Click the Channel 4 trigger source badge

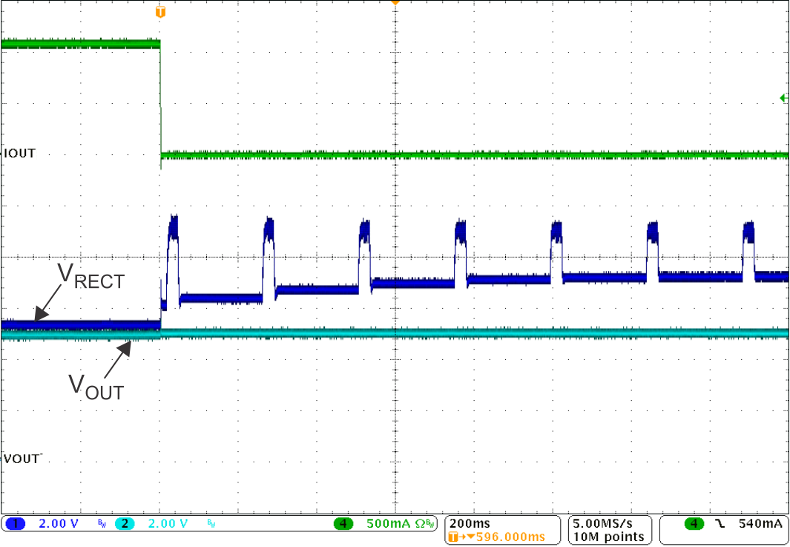pyautogui.click(x=694, y=523)
